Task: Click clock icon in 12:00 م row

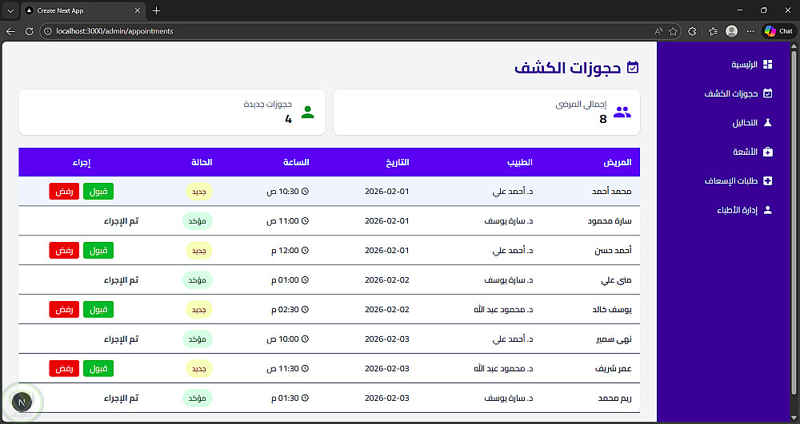Action: click(305, 251)
